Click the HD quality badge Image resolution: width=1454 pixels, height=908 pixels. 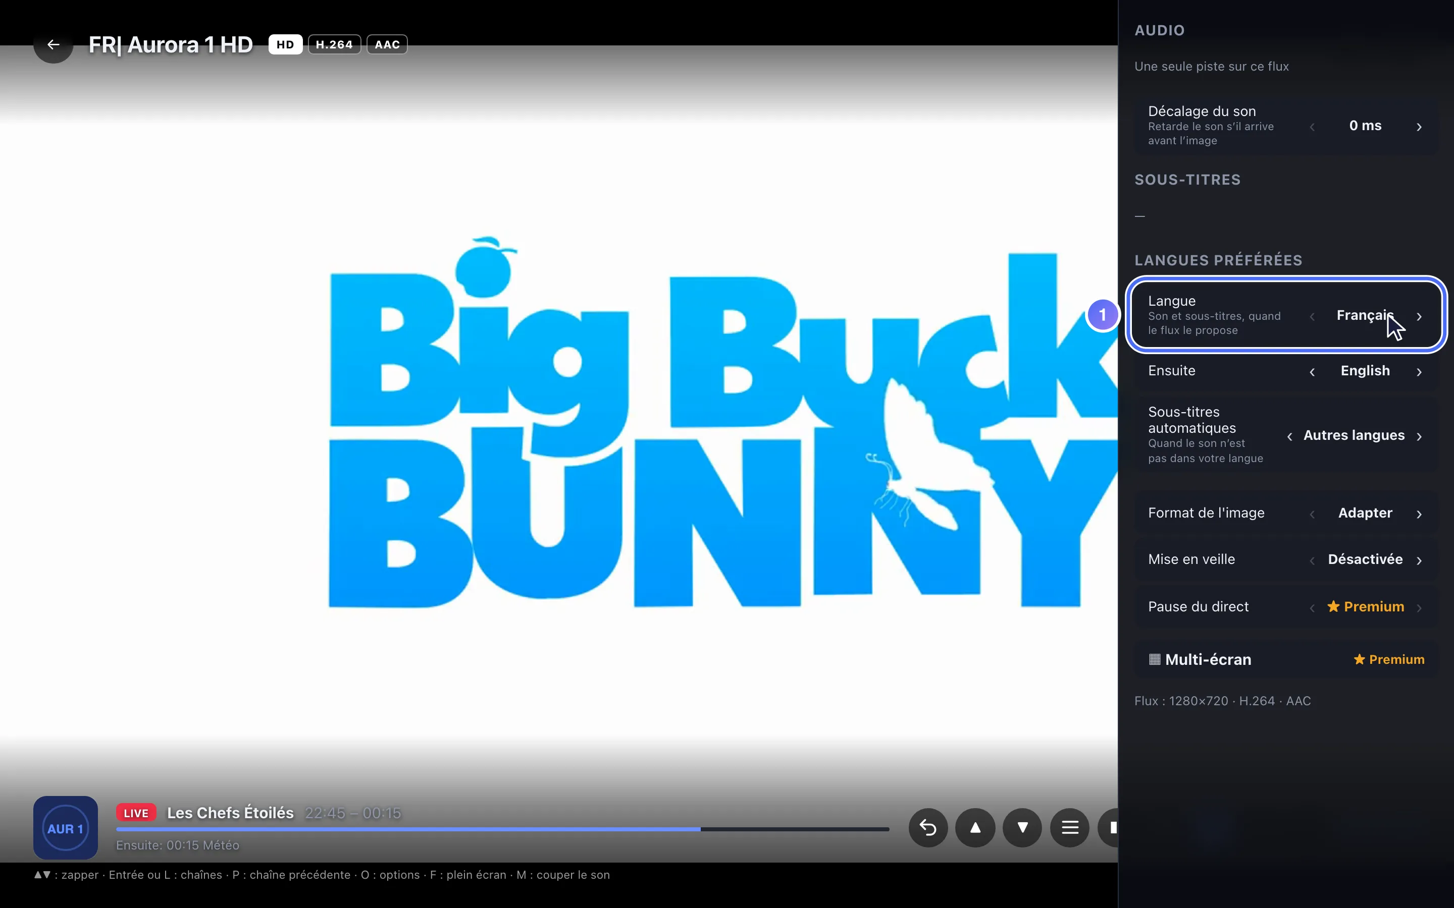[285, 44]
